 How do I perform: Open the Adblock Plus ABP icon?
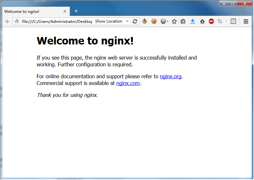pos(211,21)
